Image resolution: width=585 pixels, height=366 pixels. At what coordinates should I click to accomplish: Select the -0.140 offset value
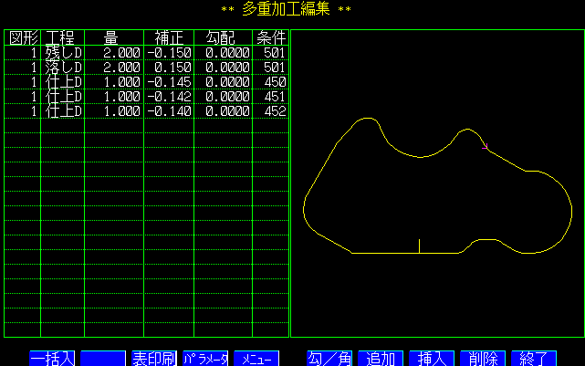click(x=169, y=111)
